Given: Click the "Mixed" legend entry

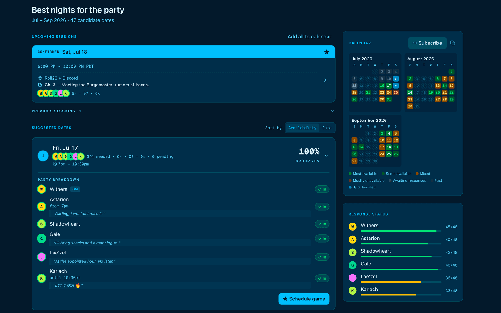Looking at the screenshot, I should click(x=423, y=174).
